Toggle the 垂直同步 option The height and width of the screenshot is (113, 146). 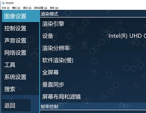93,85
